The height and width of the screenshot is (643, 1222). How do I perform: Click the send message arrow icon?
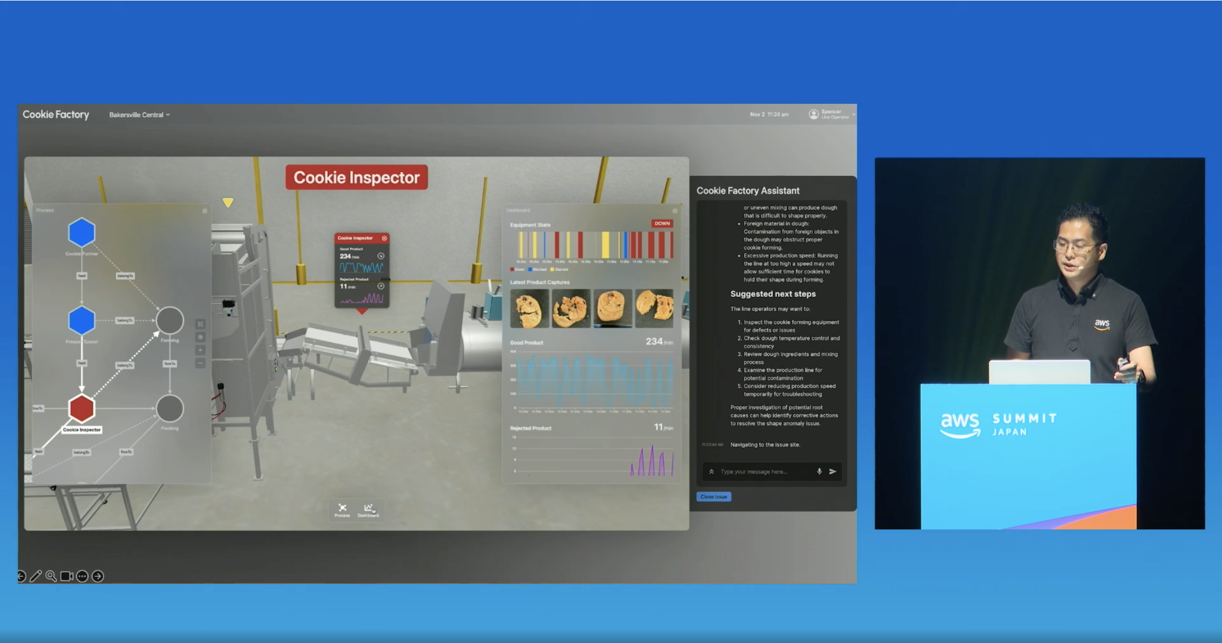(833, 472)
